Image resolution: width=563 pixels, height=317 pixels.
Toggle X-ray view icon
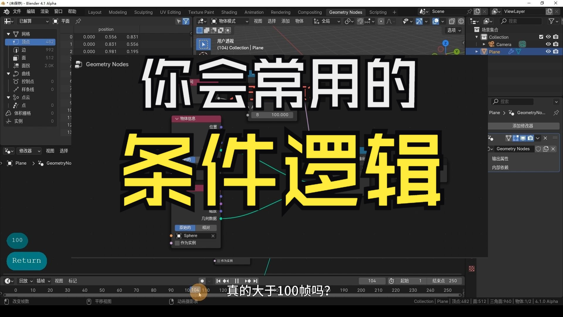pyautogui.click(x=452, y=21)
